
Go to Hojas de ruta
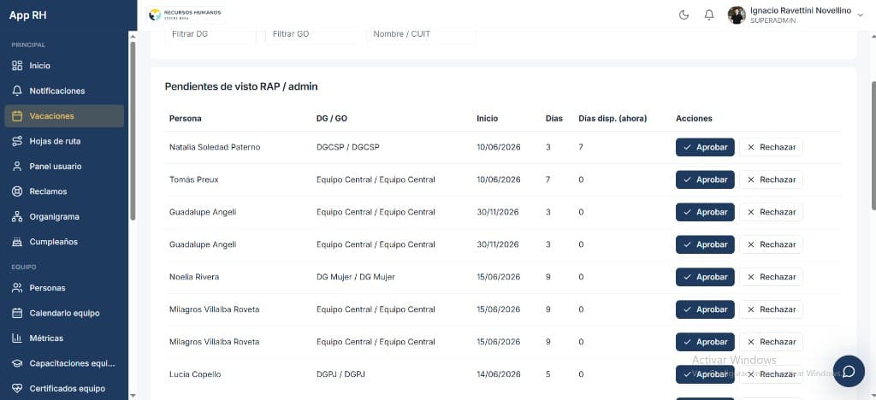(64, 141)
